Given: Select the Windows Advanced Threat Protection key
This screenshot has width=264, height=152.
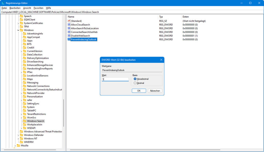Looking at the screenshot, I should click(43, 131).
